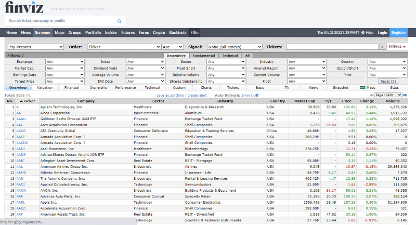Open the AACG ticker link
This screenshot has width=416, height=225.
pyautogui.click(x=21, y=130)
